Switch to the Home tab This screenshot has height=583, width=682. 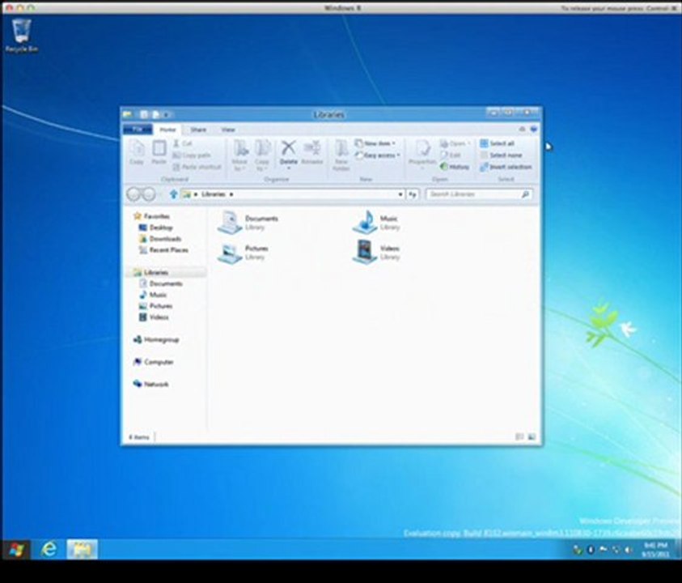click(x=167, y=130)
